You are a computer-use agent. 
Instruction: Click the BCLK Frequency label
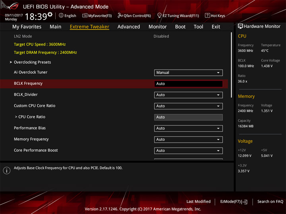(x=28, y=83)
